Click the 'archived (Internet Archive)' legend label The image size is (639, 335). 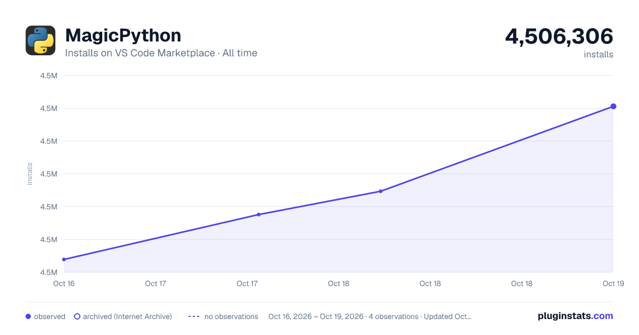(x=127, y=316)
